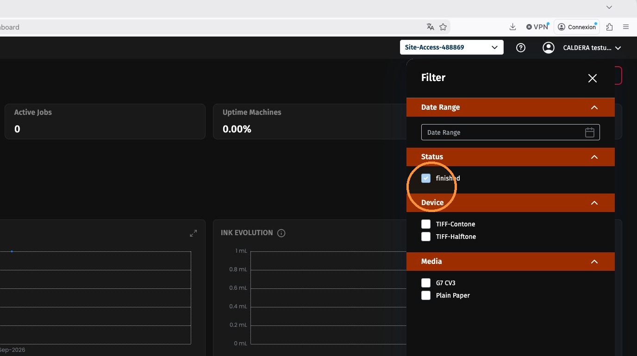Show Ink Evolution info tooltip icon
The width and height of the screenshot is (637, 356).
pyautogui.click(x=281, y=233)
